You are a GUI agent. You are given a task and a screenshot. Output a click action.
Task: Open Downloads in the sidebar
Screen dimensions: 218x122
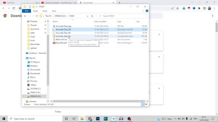pyautogui.click(x=35, y=74)
